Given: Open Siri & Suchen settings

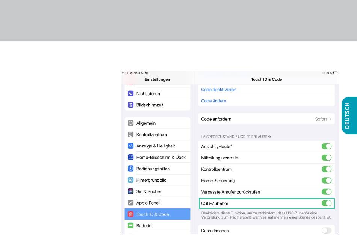Looking at the screenshot, I should point(149,191).
